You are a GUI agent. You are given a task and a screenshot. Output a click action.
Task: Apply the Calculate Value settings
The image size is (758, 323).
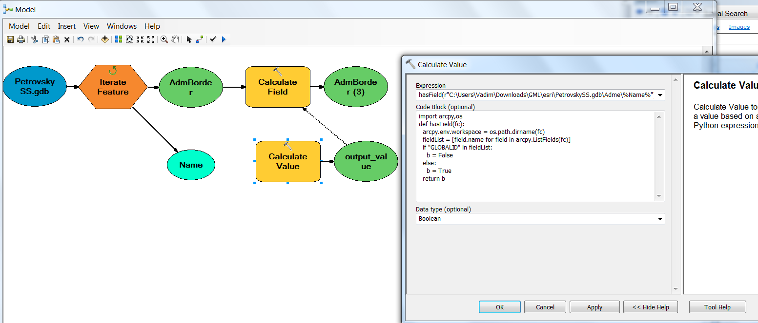[594, 307]
